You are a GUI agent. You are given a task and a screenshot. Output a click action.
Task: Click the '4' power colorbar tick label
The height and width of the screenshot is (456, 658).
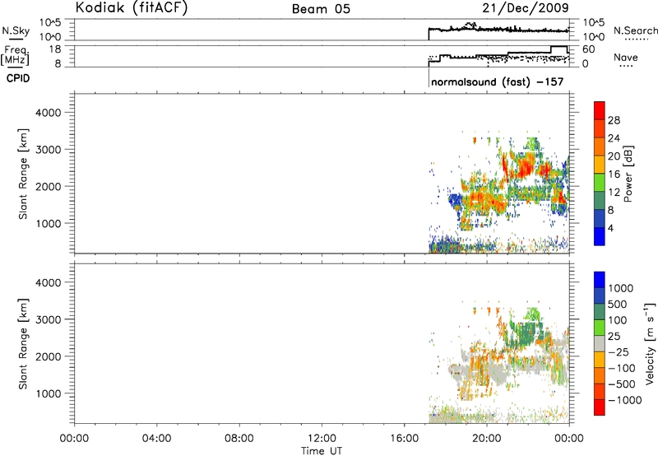click(610, 228)
